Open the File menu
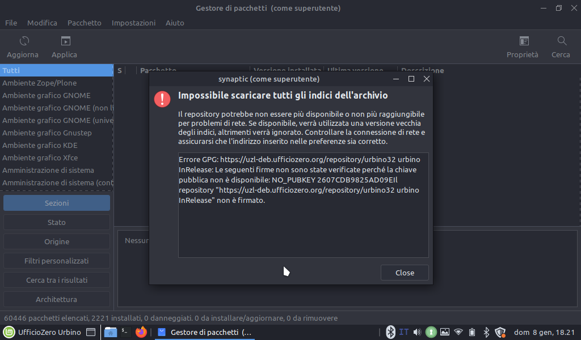The height and width of the screenshot is (340, 581). pyautogui.click(x=11, y=23)
